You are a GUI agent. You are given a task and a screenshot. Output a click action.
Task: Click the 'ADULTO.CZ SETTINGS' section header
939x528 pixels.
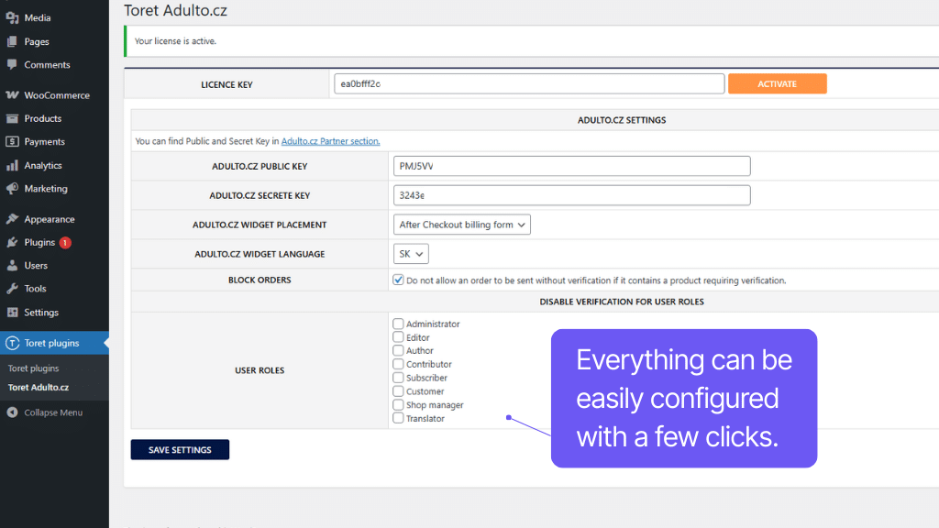[622, 120]
